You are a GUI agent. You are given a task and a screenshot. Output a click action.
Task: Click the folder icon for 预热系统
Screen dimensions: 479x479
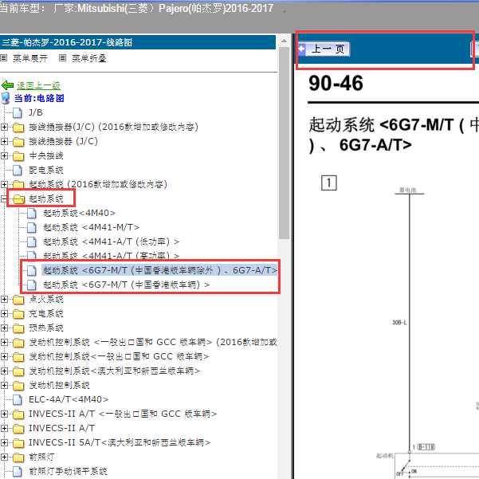(18, 328)
